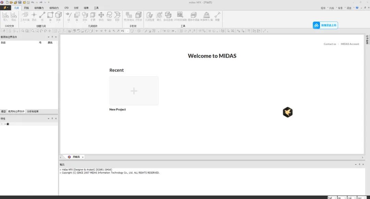Screen dimensions: 370x199
Task: Click the 提取中间面 midsurface extraction icon
Action: pyautogui.click(x=194, y=16)
